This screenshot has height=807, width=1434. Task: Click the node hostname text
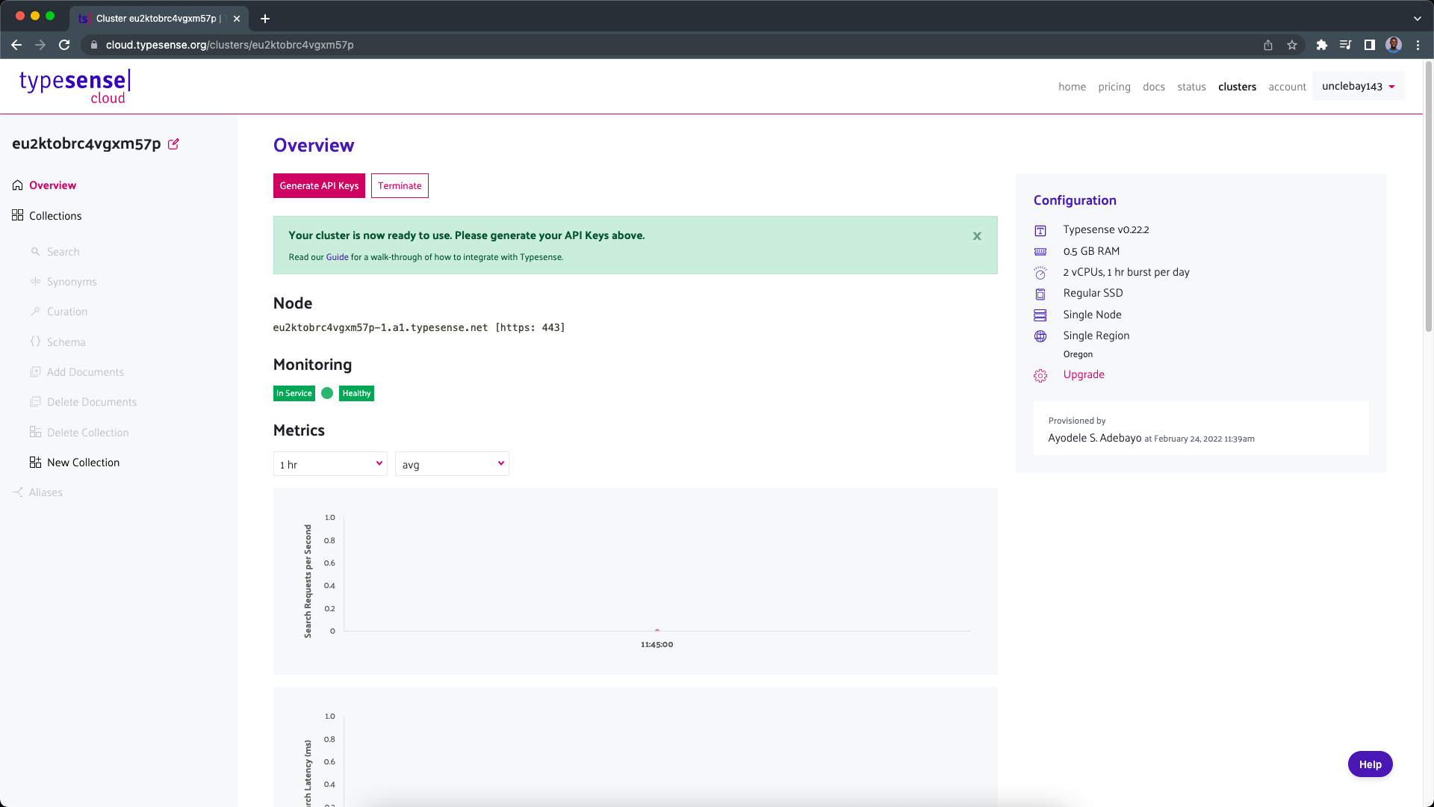380,327
